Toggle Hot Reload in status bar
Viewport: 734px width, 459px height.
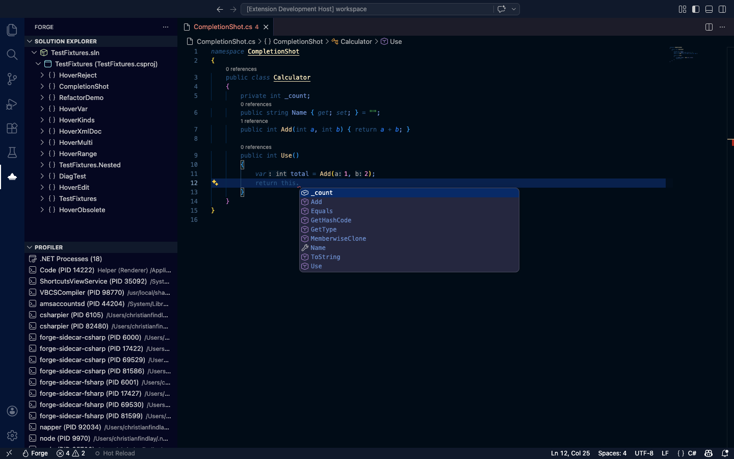tap(115, 453)
